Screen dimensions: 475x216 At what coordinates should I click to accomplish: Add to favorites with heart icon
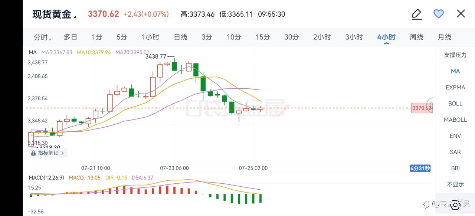tap(439, 14)
